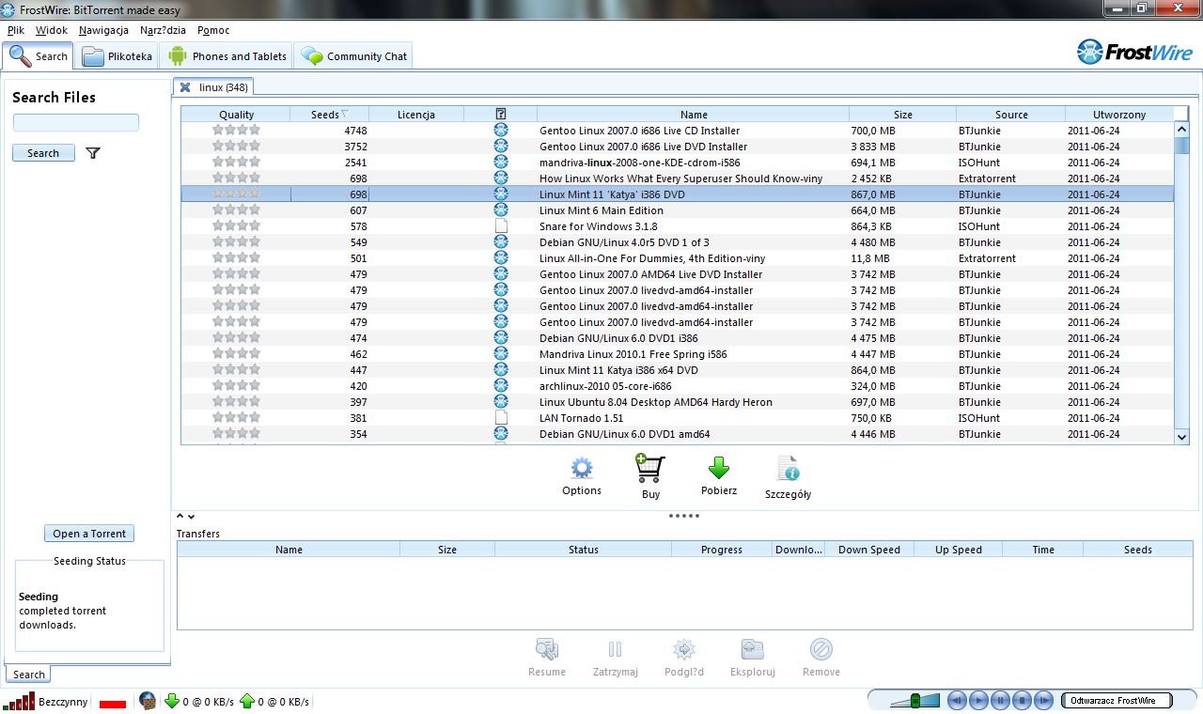Close the linux (348) search tab

185,87
